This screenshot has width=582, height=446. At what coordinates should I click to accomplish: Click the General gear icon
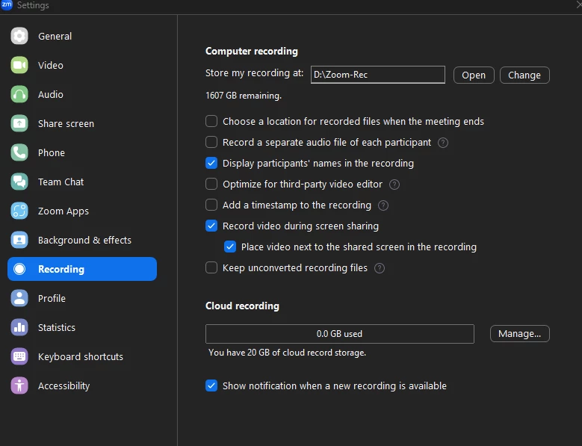[19, 36]
